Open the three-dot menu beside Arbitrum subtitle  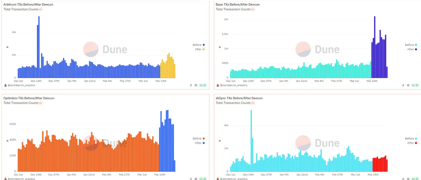(x=40, y=9)
